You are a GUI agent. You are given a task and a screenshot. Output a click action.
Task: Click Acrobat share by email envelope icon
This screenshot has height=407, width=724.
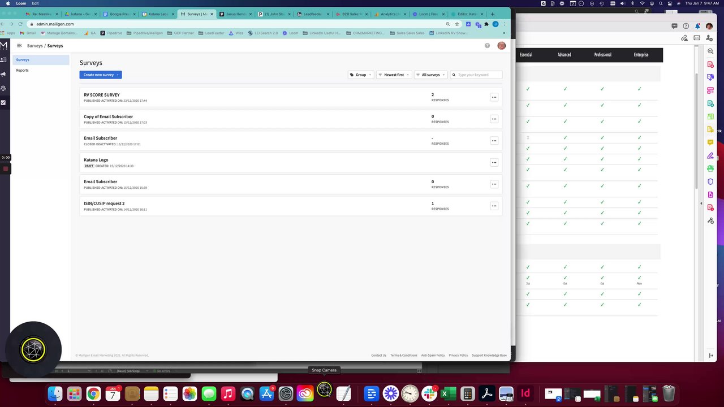coord(697,38)
